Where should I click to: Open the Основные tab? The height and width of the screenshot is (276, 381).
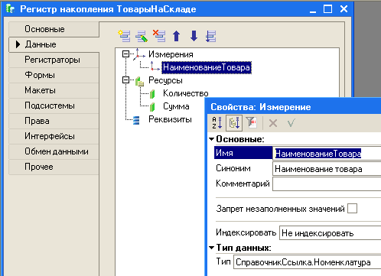click(54, 29)
